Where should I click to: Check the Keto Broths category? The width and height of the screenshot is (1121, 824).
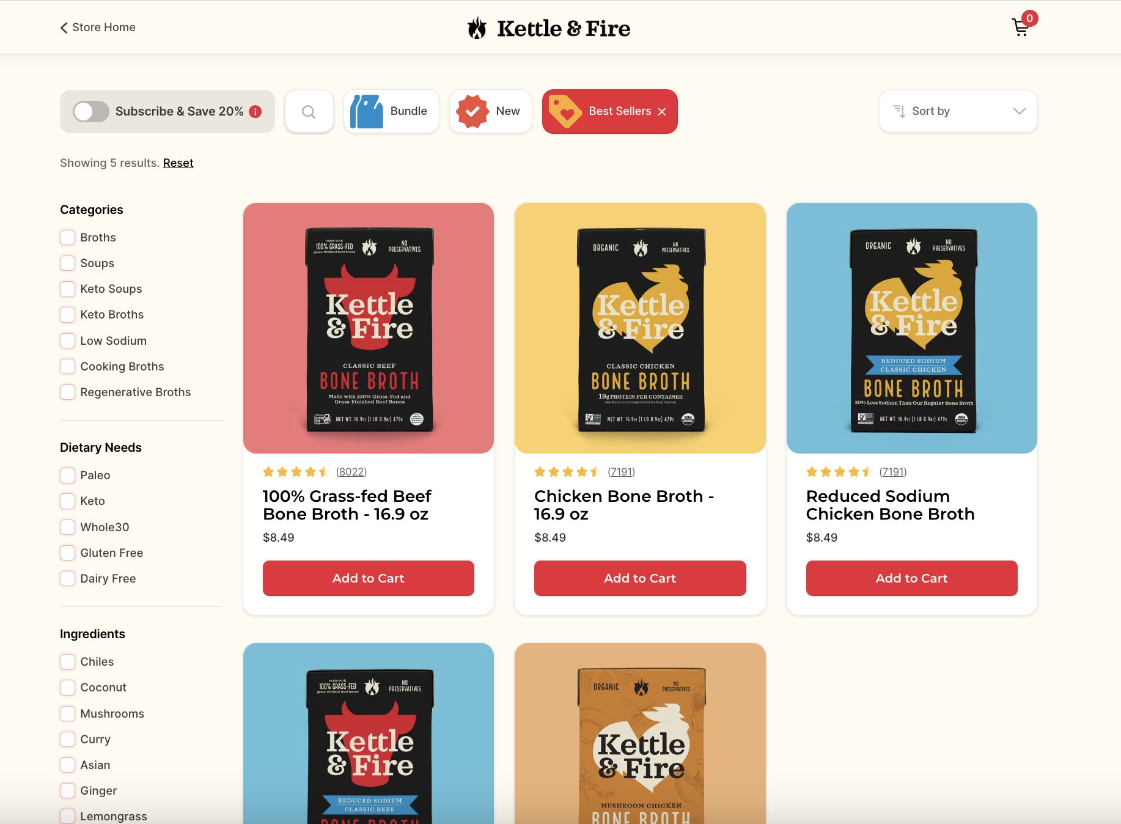click(68, 314)
